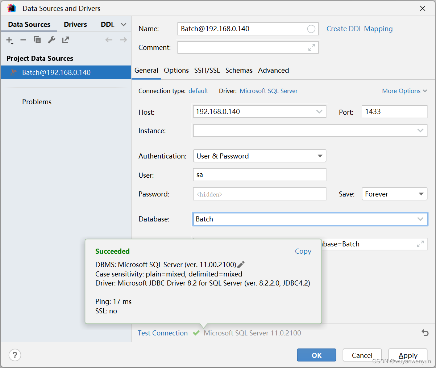The width and height of the screenshot is (436, 368).
Task: Click Create DDL Mapping link
Action: [x=360, y=29]
